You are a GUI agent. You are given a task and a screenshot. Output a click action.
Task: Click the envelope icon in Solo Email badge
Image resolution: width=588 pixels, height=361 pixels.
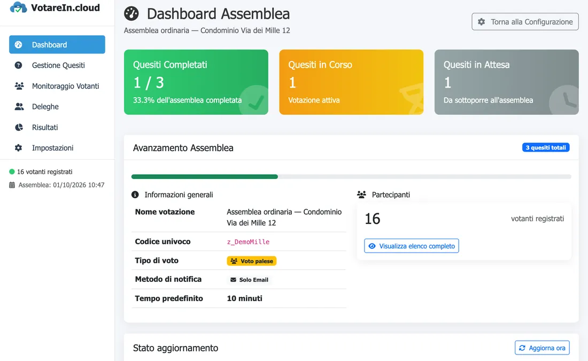coord(233,280)
